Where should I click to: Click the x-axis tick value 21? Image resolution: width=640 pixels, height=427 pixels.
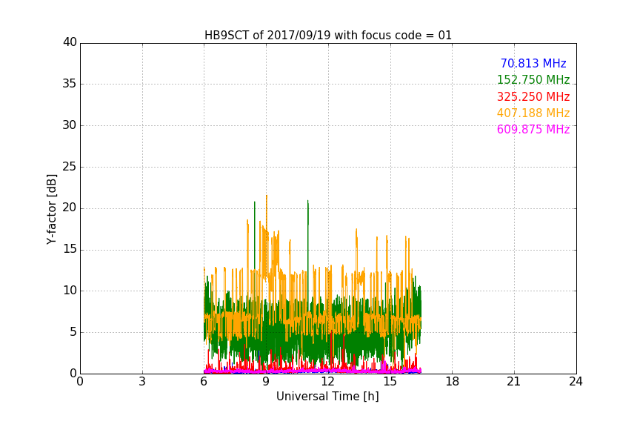click(514, 382)
